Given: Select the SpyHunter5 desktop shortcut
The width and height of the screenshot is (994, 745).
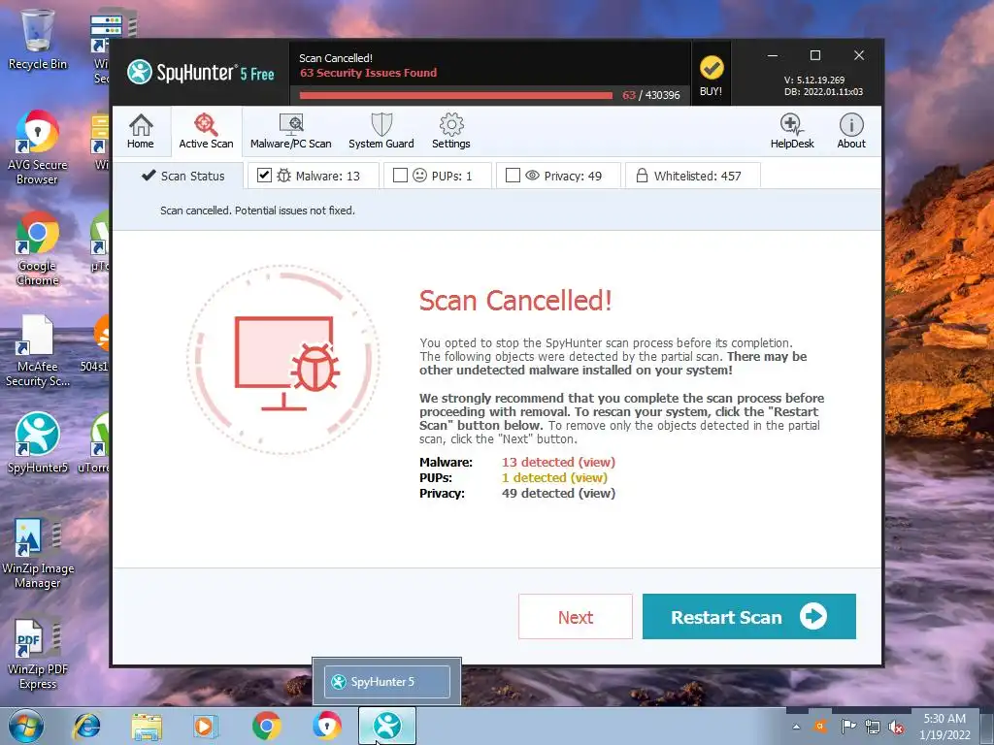Looking at the screenshot, I should tap(38, 442).
